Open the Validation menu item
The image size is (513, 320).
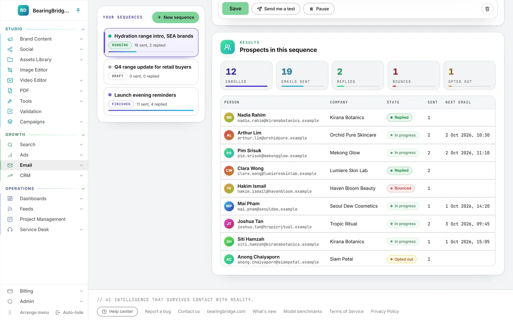tap(44, 111)
